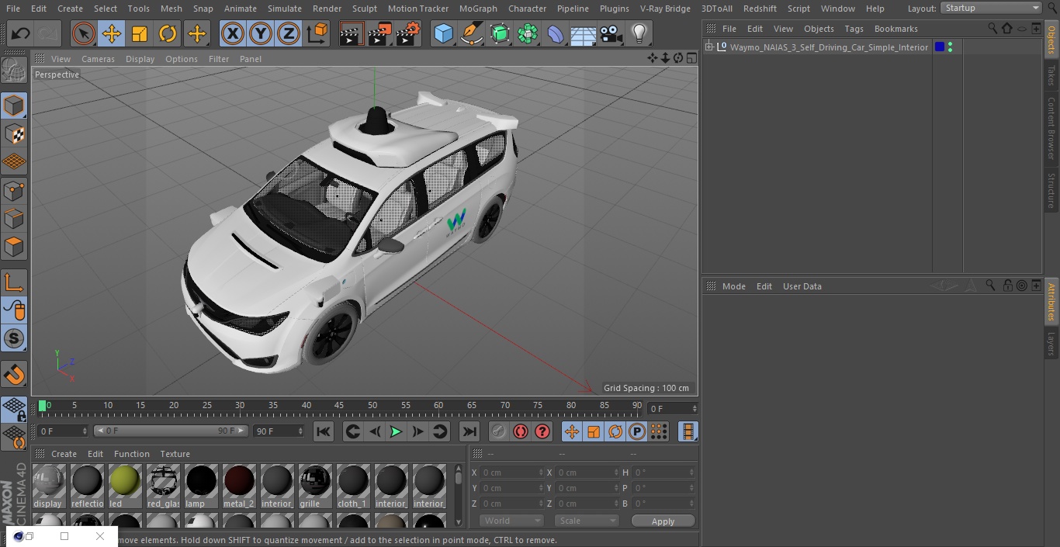The width and height of the screenshot is (1060, 547).
Task: Switch to Polygons mode
Action: (14, 247)
